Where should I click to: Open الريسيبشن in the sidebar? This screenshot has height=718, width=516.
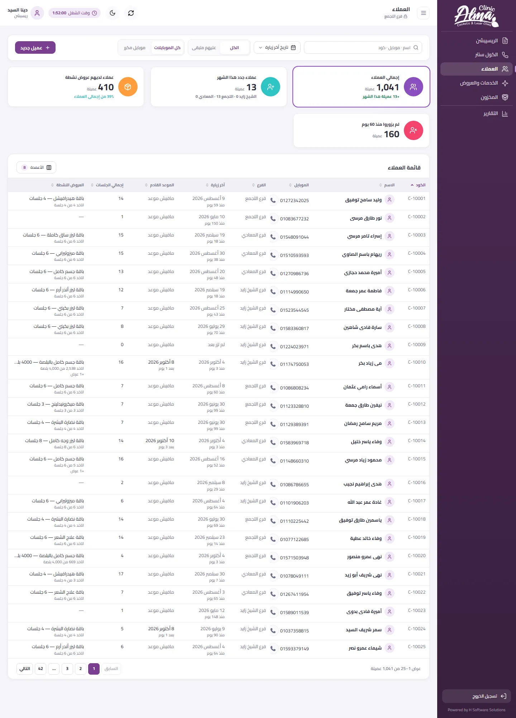[477, 40]
